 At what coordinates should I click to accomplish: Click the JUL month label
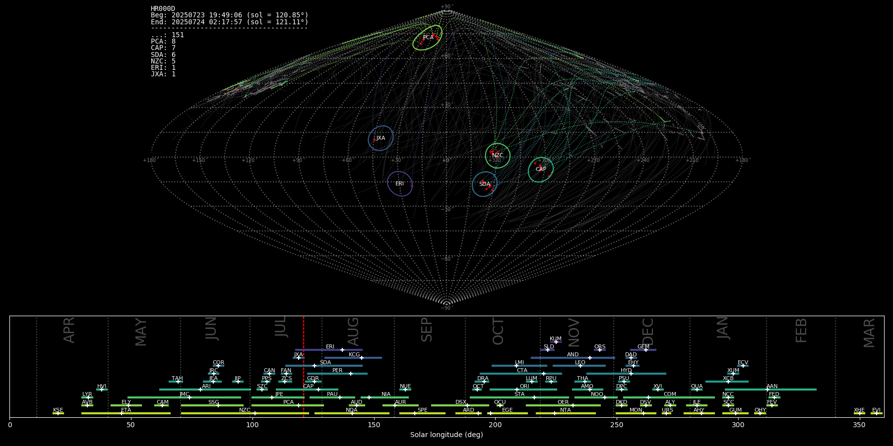pos(281,327)
